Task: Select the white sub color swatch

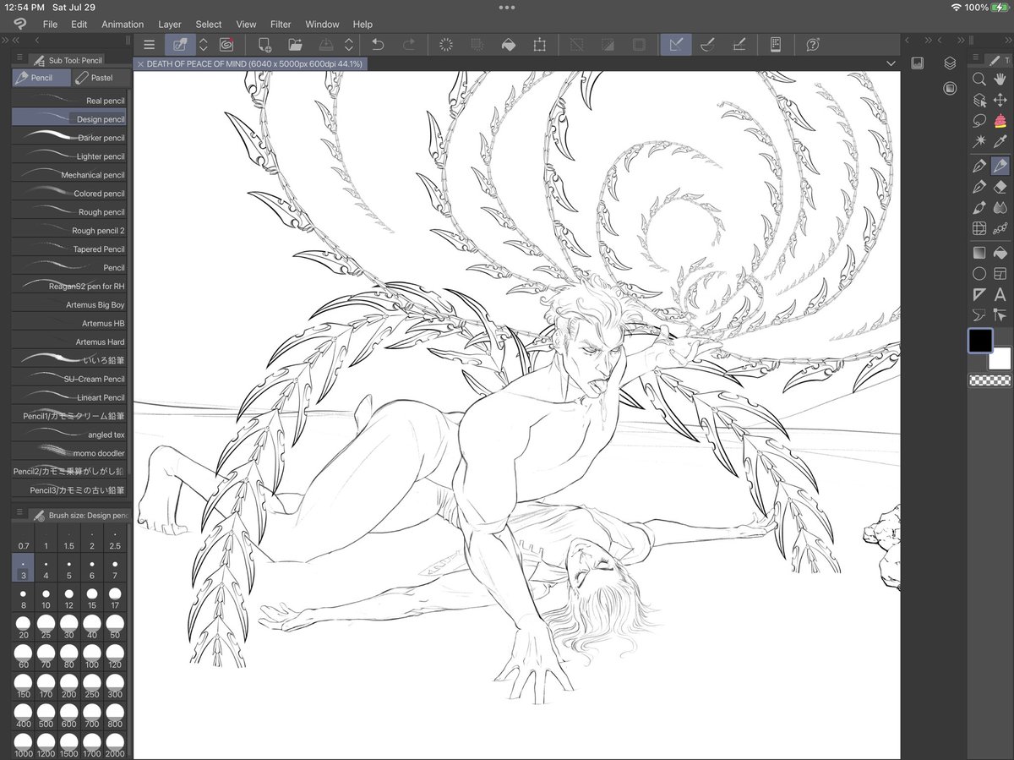Action: pos(1000,358)
